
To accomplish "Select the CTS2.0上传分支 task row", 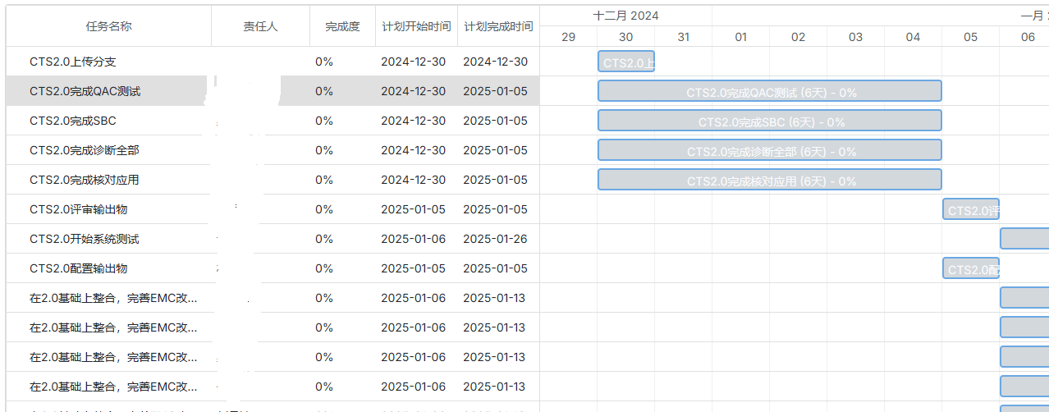I will [x=273, y=62].
